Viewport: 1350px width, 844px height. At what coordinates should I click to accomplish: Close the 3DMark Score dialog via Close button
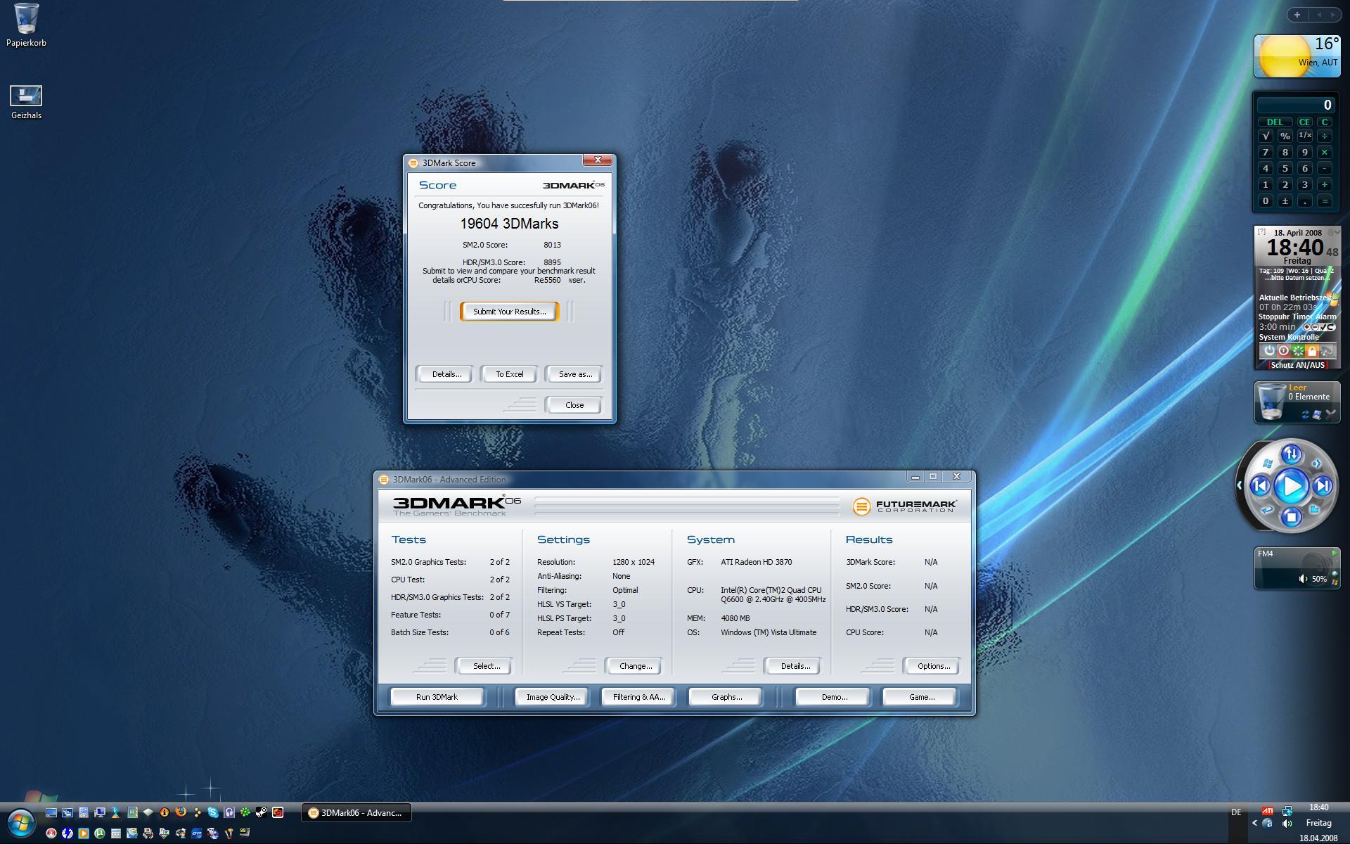coord(574,405)
